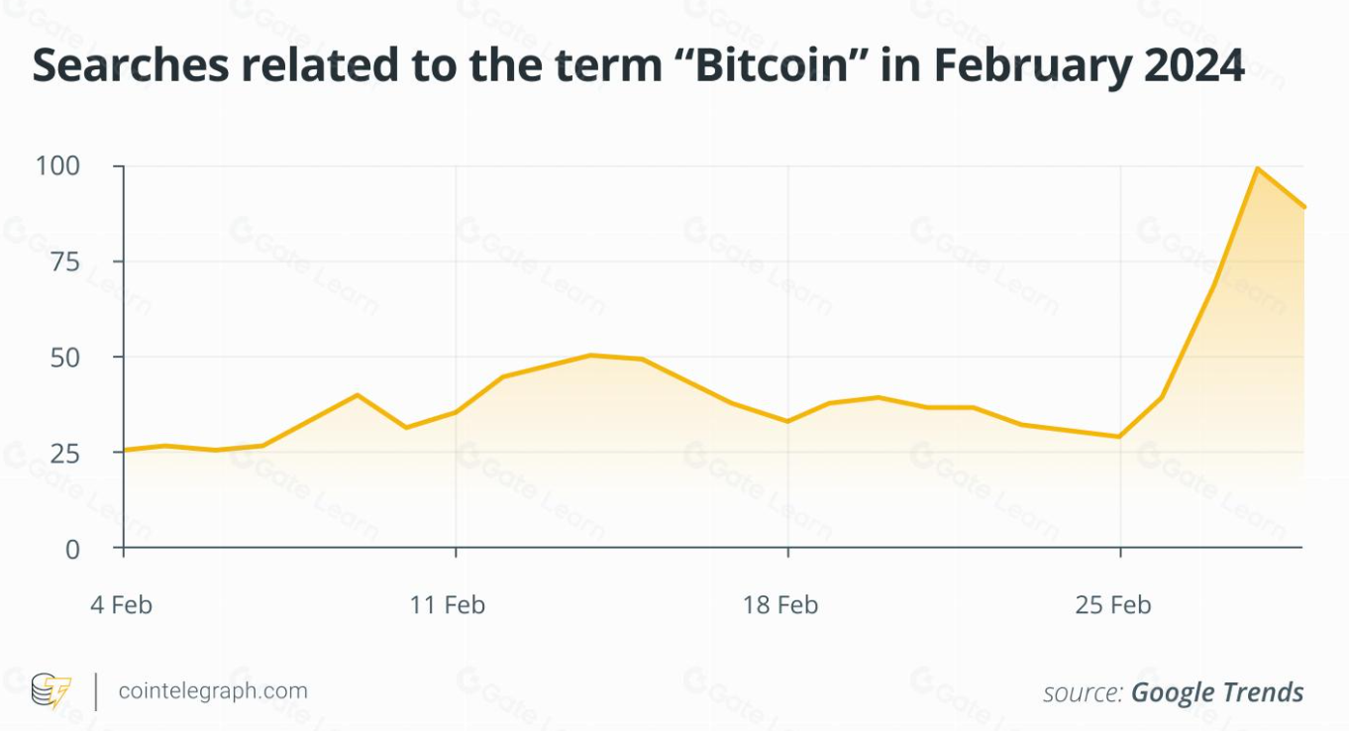1349x731 pixels.
Task: Select the 11 Feb date label
Action: point(448,604)
